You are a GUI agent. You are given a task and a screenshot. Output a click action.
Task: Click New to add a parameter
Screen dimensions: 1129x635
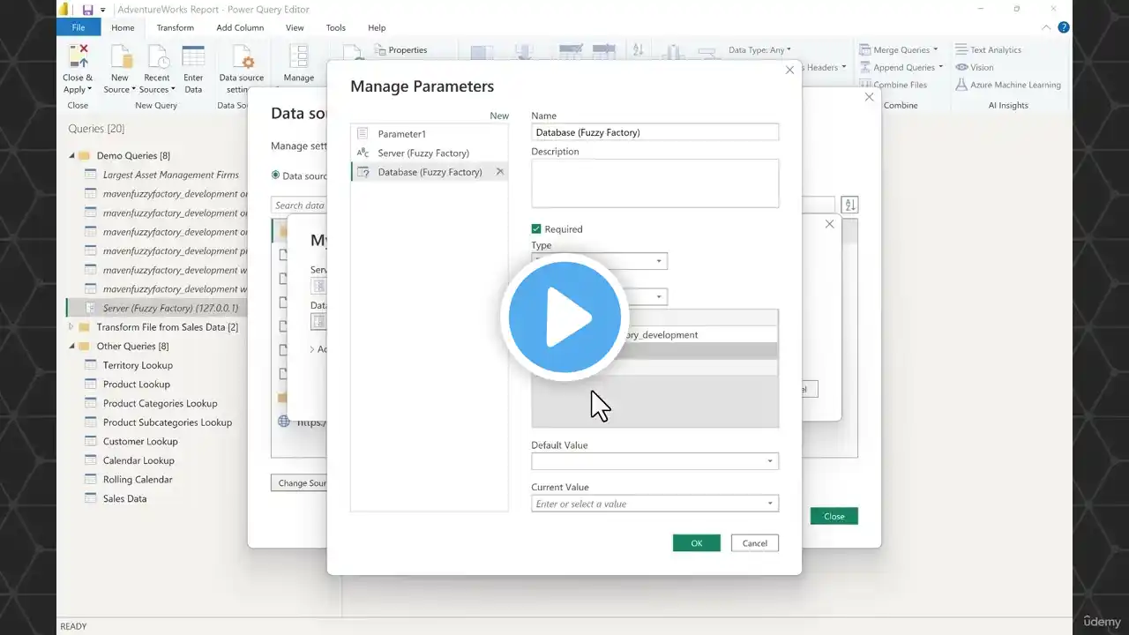(x=499, y=116)
